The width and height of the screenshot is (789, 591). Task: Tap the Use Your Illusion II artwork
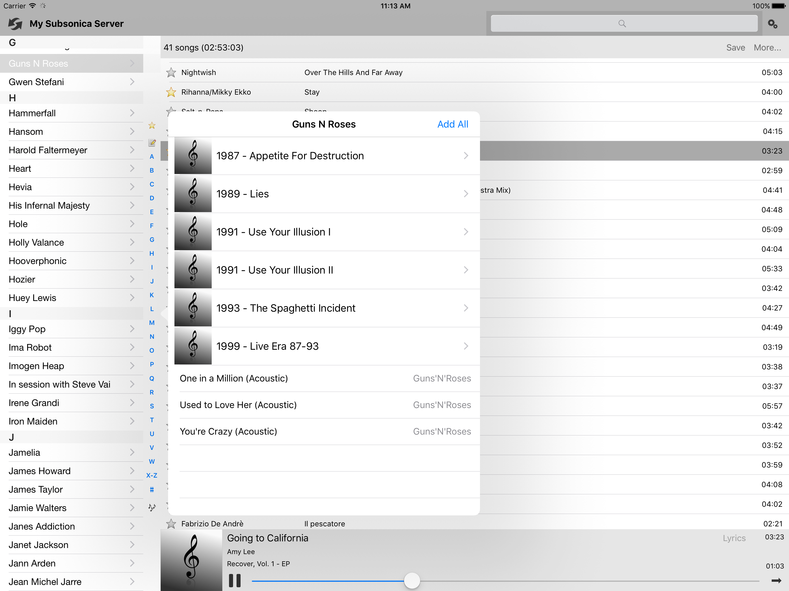[x=193, y=270]
